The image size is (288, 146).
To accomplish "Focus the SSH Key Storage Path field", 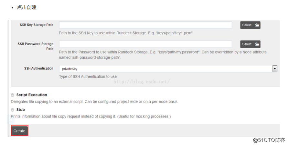I will pos(145,25).
